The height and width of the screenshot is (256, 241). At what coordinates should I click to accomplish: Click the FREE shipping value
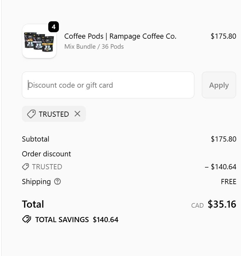228,182
